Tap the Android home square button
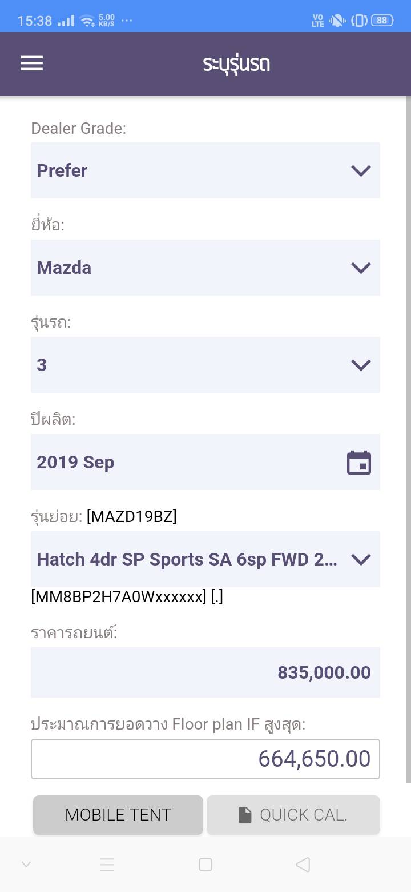This screenshot has height=892, width=411. [205, 865]
